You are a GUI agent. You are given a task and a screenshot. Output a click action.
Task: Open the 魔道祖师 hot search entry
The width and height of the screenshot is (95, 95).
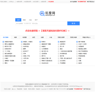click(x=63, y=42)
